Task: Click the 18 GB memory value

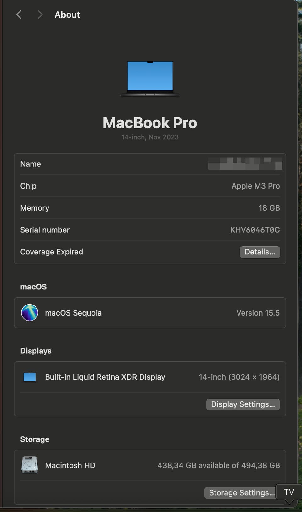Action: click(x=269, y=208)
